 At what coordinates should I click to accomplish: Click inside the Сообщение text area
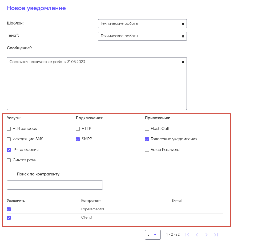point(96,85)
